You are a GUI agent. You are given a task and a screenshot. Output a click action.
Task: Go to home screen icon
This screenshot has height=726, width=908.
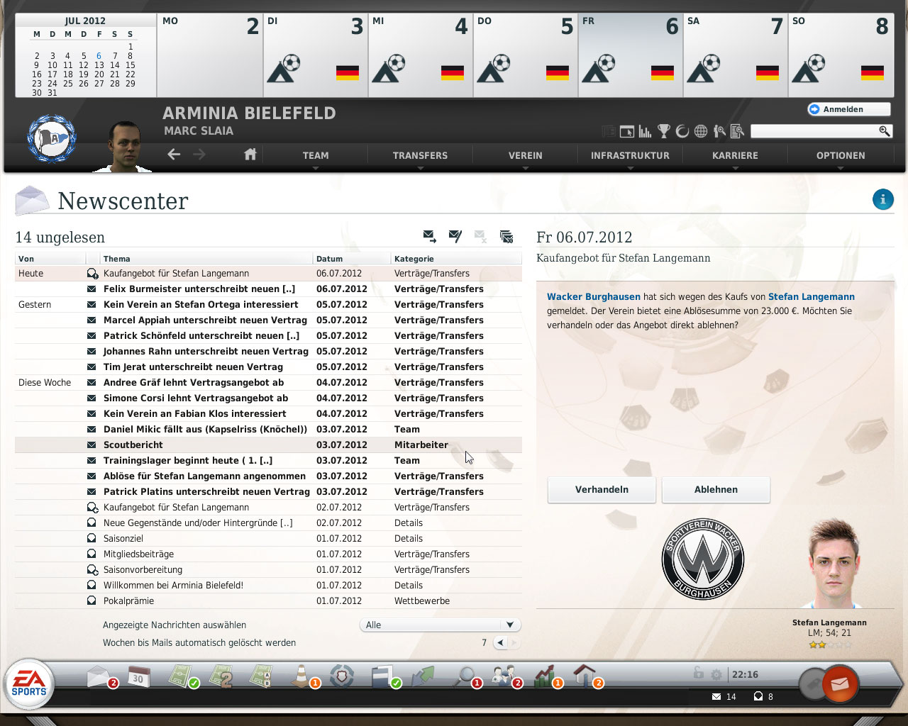250,154
